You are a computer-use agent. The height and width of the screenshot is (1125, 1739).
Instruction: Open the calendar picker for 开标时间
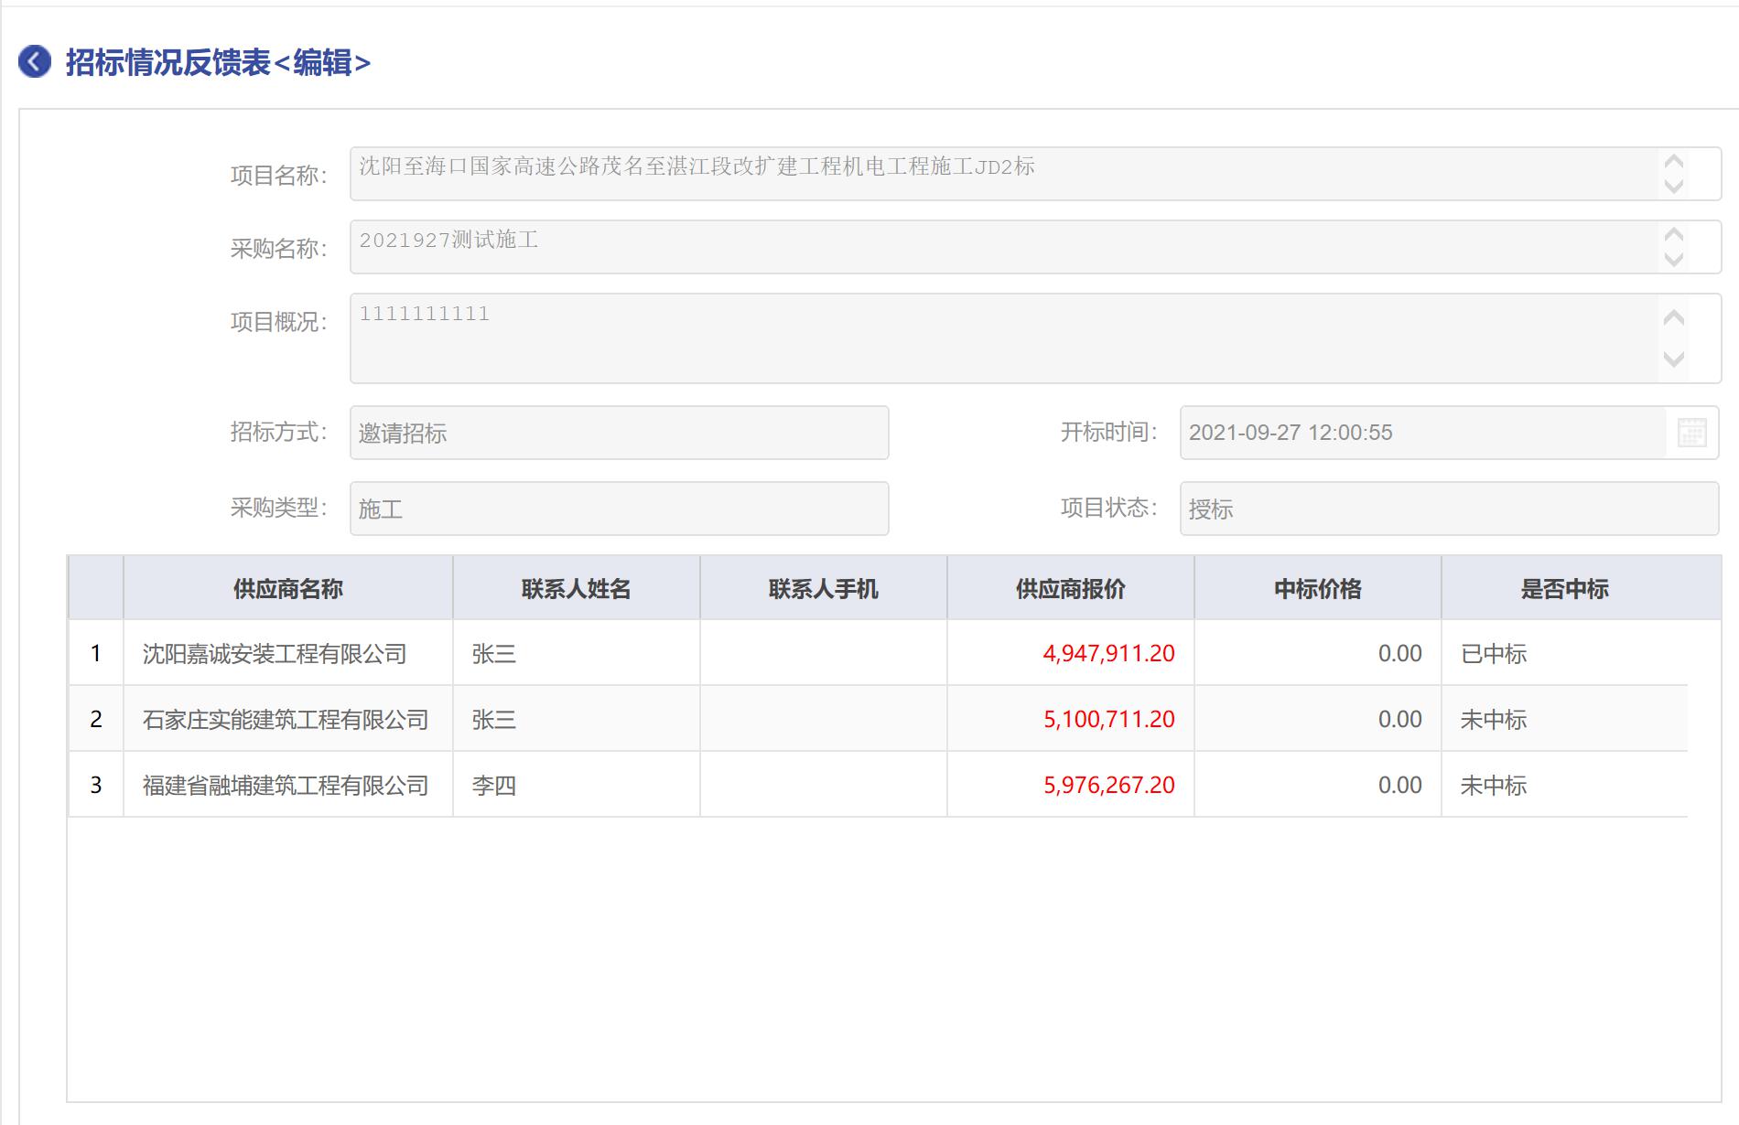[x=1691, y=433]
